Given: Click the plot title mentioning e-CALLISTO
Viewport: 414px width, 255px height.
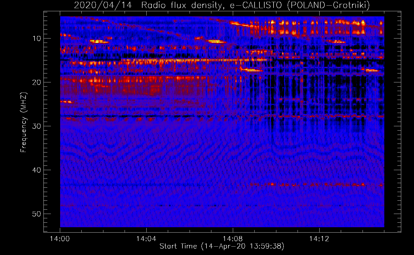Looking at the screenshot, I should click(x=222, y=5).
